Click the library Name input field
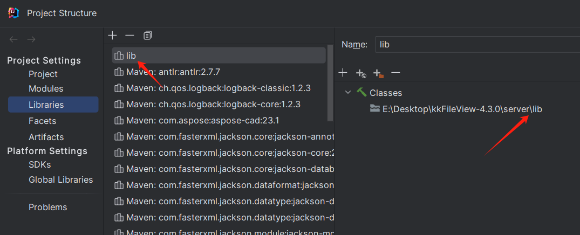This screenshot has height=235, width=580. pos(477,45)
